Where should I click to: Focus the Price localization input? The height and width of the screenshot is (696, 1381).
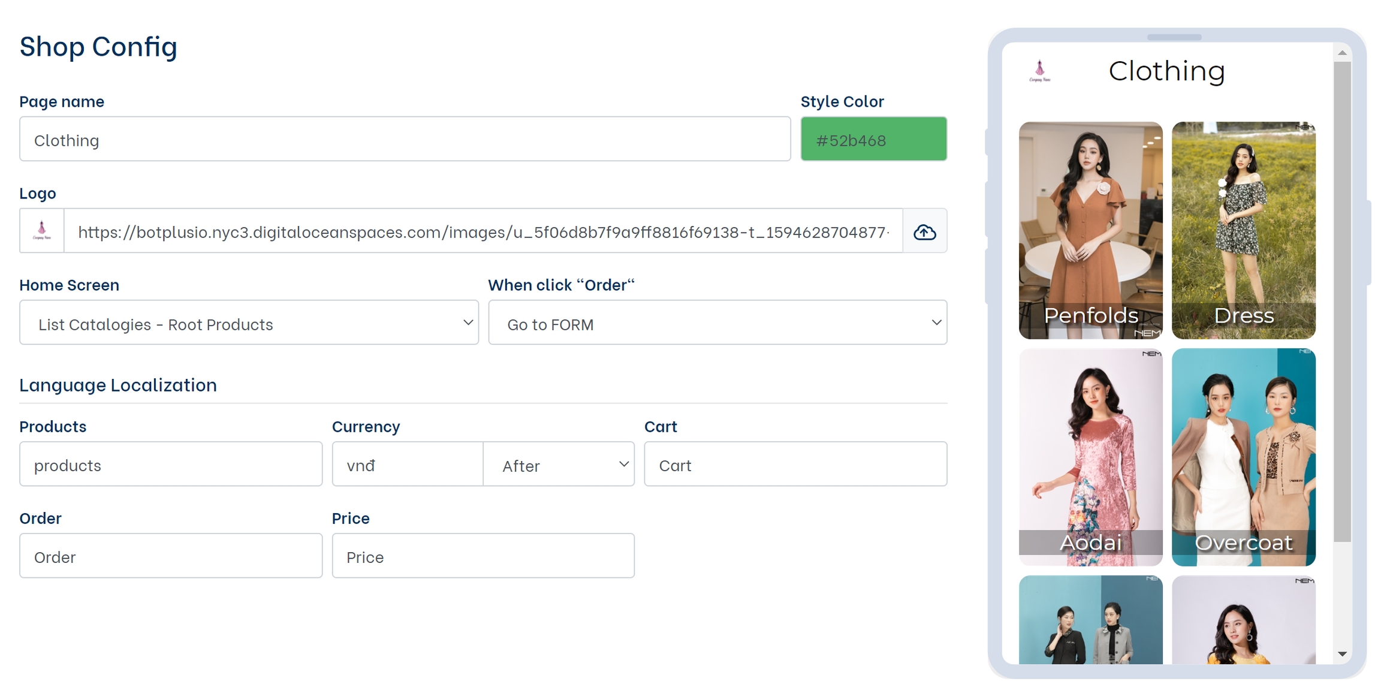pyautogui.click(x=483, y=556)
